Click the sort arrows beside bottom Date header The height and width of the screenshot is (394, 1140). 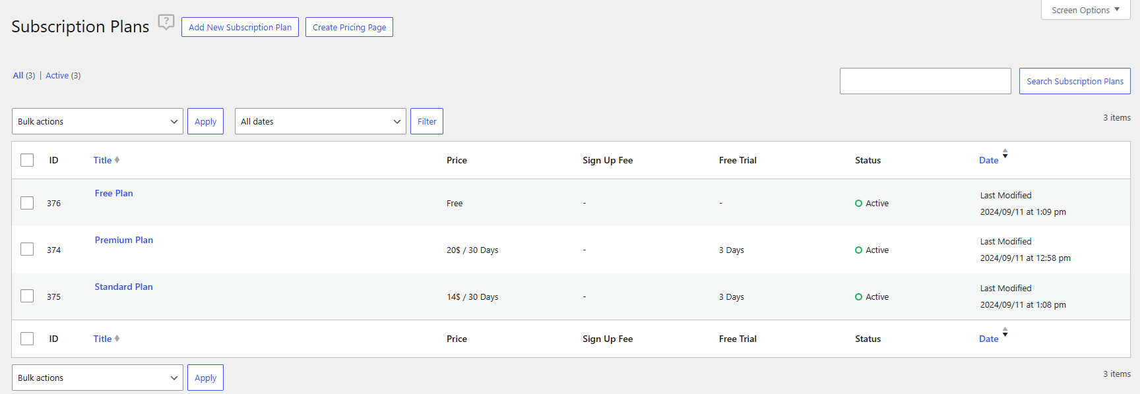point(1005,332)
